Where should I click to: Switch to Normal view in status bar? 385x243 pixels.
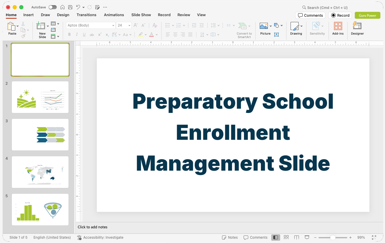276,238
